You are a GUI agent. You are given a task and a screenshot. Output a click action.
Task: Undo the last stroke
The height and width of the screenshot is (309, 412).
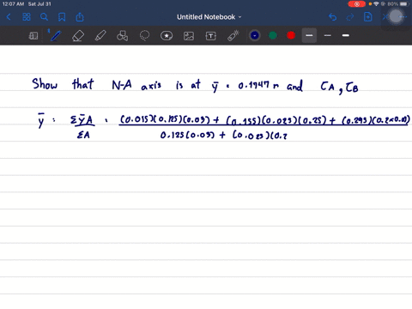(332, 17)
